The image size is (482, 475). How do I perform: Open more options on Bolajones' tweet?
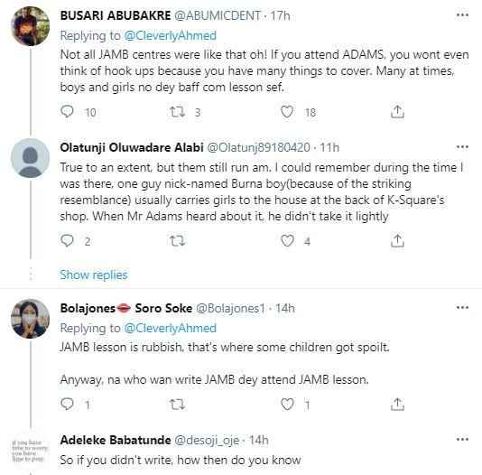click(462, 307)
